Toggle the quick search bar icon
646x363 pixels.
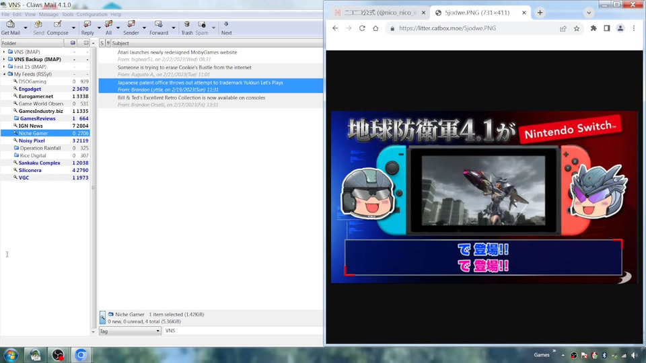coord(102,317)
